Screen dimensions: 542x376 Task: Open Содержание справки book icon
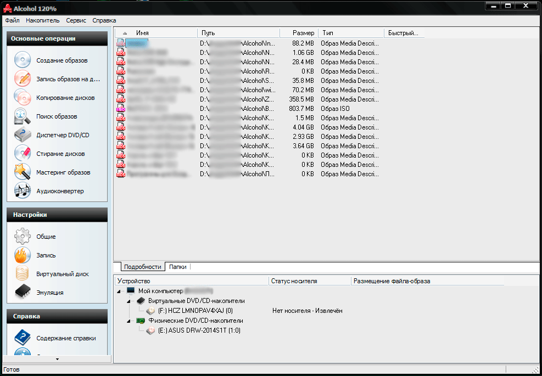[23, 338]
